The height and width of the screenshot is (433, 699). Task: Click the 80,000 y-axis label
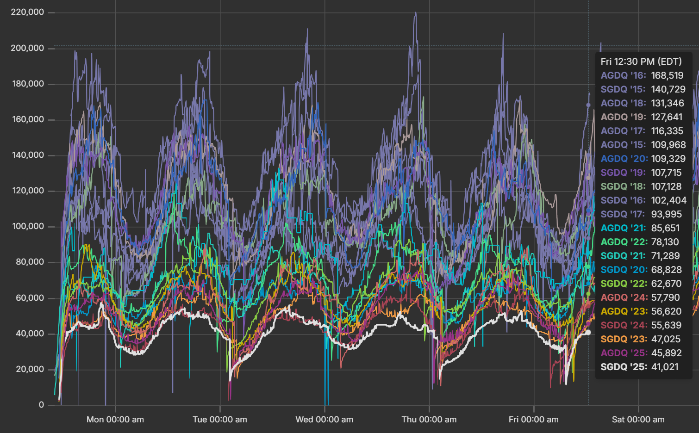coord(30,262)
